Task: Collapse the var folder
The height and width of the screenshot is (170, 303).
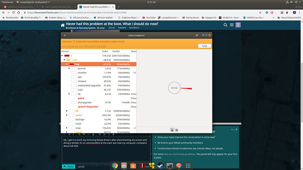Action: 64,60
